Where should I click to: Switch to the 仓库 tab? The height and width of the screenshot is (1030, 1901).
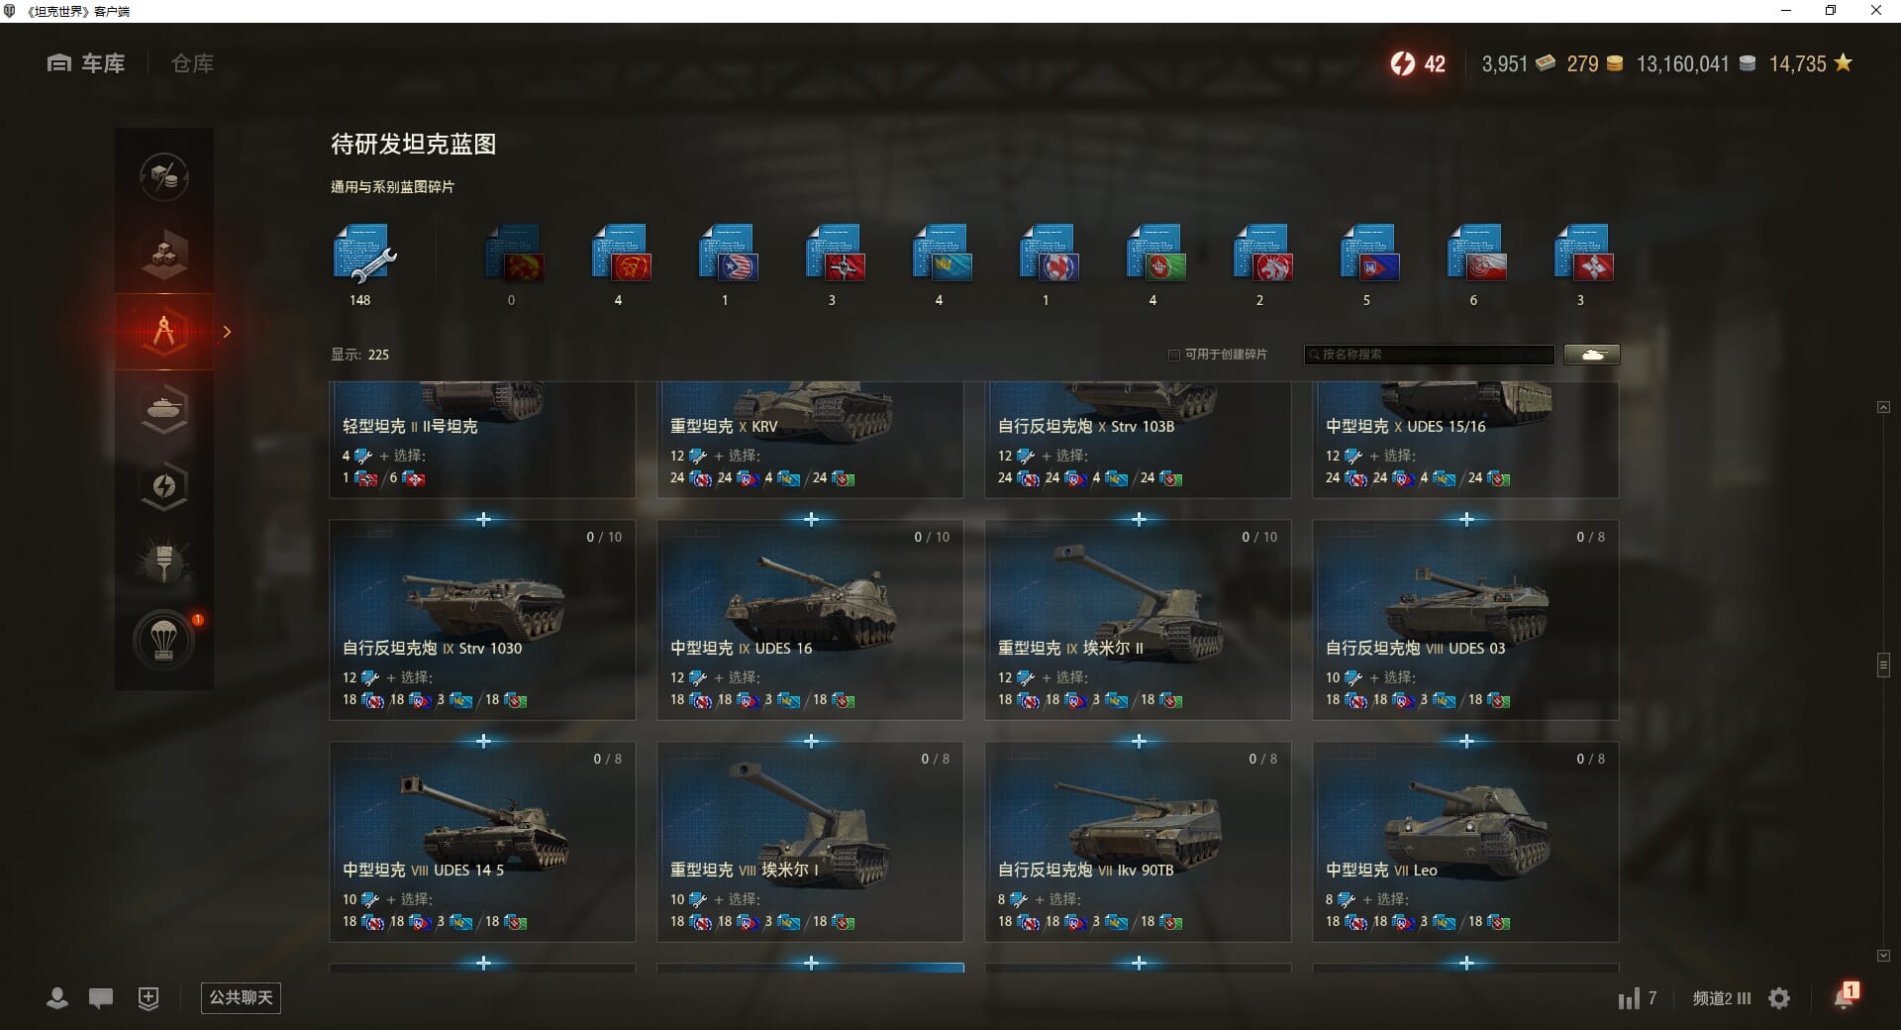tap(192, 63)
